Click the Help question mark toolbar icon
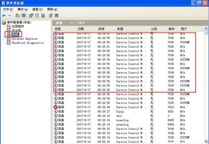The image size is (209, 144). pos(51,16)
